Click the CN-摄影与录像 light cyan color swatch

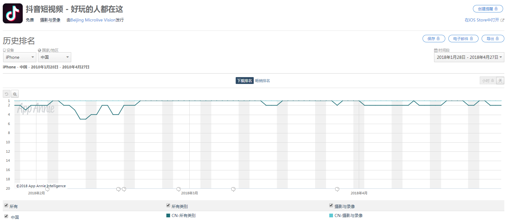331,215
